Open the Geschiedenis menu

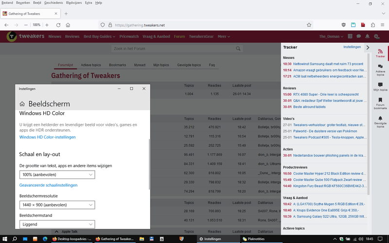pos(53,3)
